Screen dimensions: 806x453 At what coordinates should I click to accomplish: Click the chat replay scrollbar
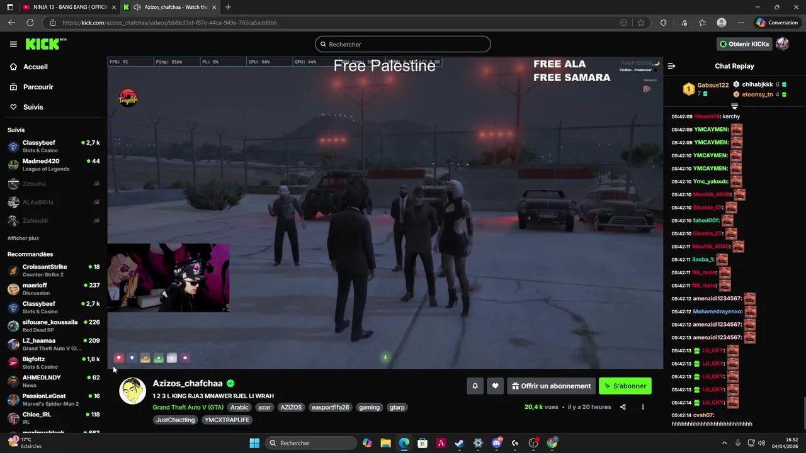pyautogui.click(x=803, y=412)
